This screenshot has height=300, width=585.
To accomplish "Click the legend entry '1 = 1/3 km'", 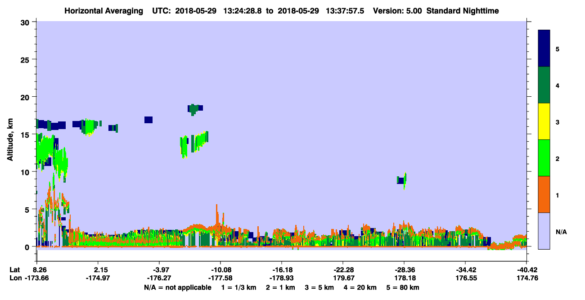I will [238, 287].
